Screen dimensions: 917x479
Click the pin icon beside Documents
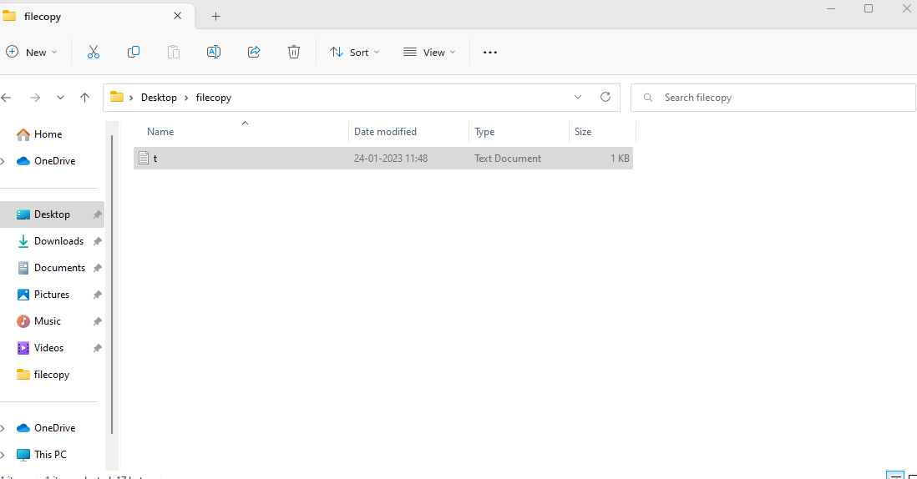coord(97,268)
